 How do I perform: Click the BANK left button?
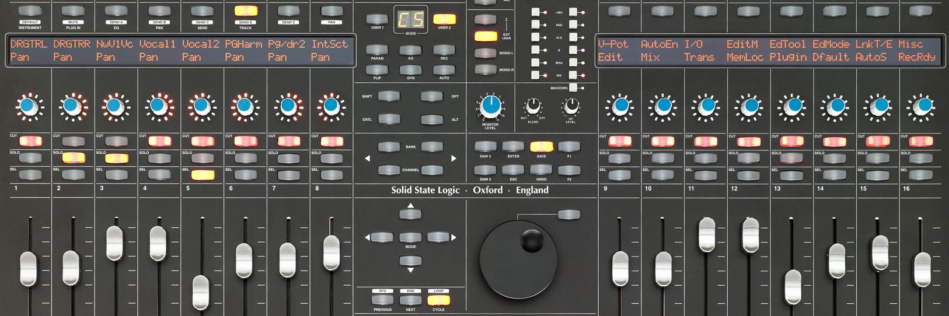tap(389, 147)
